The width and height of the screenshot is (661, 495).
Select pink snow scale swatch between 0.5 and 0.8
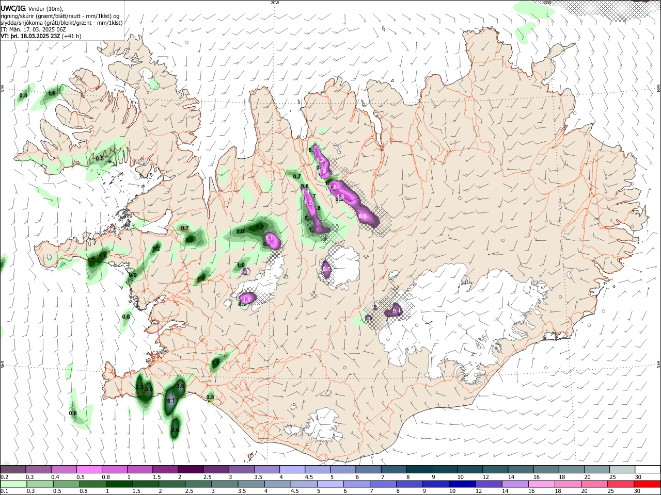89,470
